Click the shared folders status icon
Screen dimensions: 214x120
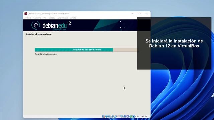(119, 116)
